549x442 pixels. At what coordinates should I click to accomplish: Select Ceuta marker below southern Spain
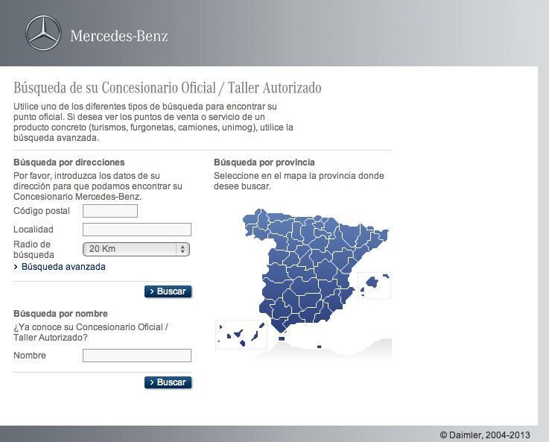click(282, 338)
